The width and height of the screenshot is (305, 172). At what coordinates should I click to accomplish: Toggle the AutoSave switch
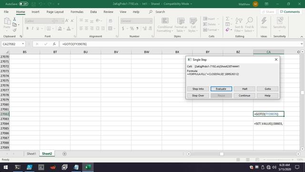(23, 4)
